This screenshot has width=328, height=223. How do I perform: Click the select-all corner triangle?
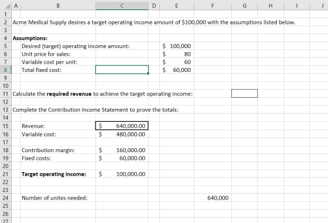coord(7,6)
